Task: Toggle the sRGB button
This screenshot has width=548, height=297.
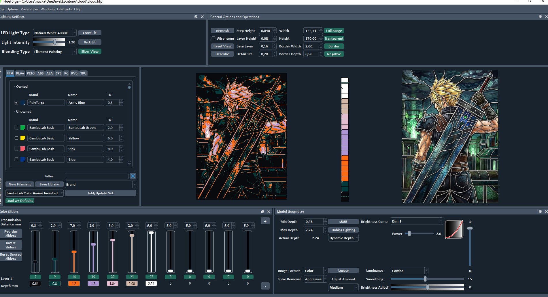Action: point(343,222)
